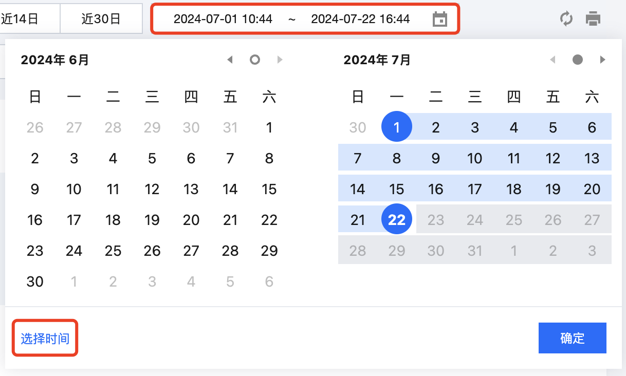The image size is (626, 376).
Task: Click the solid circle on July calendar header
Action: [578, 60]
